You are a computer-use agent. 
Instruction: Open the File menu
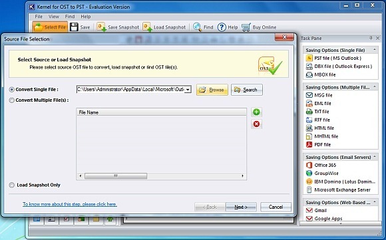coord(39,17)
